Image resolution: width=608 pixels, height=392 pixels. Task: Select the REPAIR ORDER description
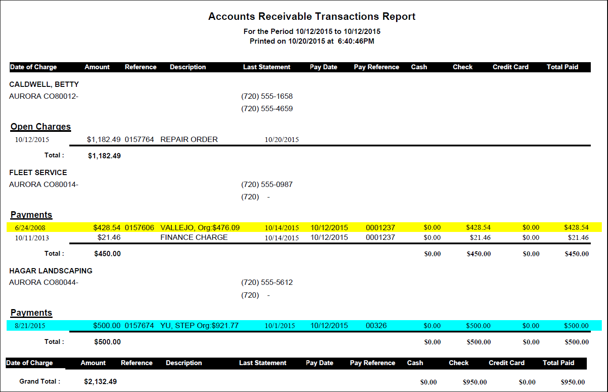[x=189, y=139]
